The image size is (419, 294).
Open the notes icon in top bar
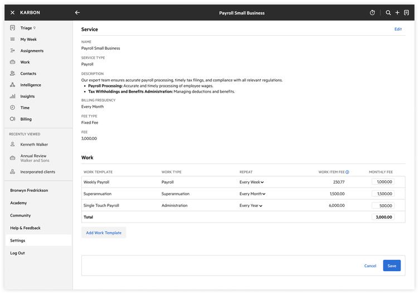[x=406, y=13]
